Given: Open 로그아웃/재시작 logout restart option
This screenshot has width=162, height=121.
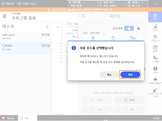Looking at the screenshot, I should 155,93.
